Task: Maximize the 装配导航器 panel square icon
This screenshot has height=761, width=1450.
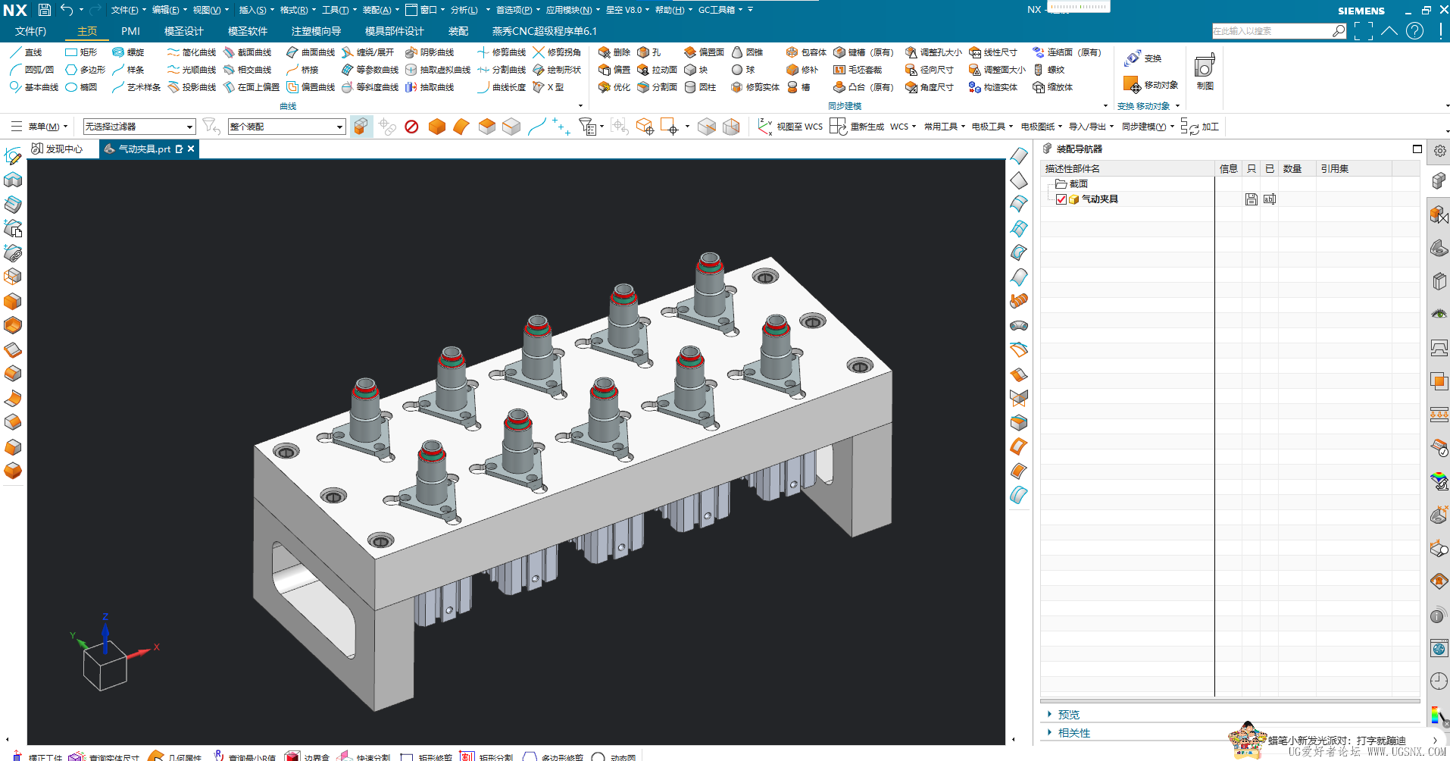Action: [1417, 149]
